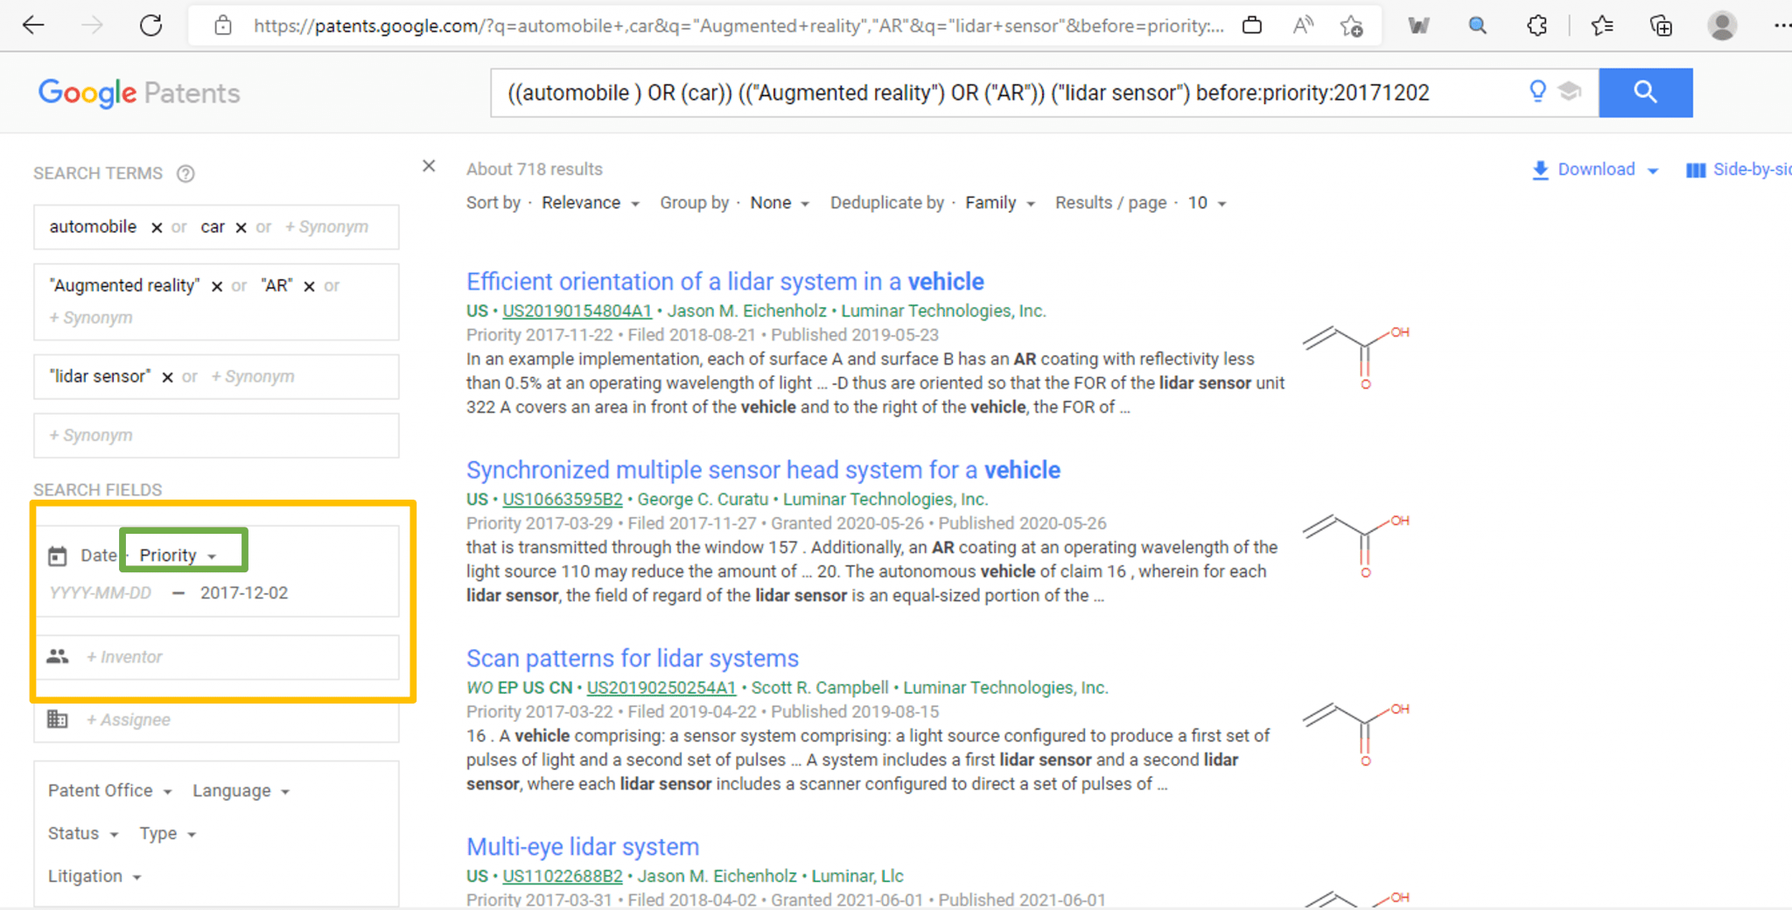Click the assignee building icon
1792x910 pixels.
[x=58, y=718]
